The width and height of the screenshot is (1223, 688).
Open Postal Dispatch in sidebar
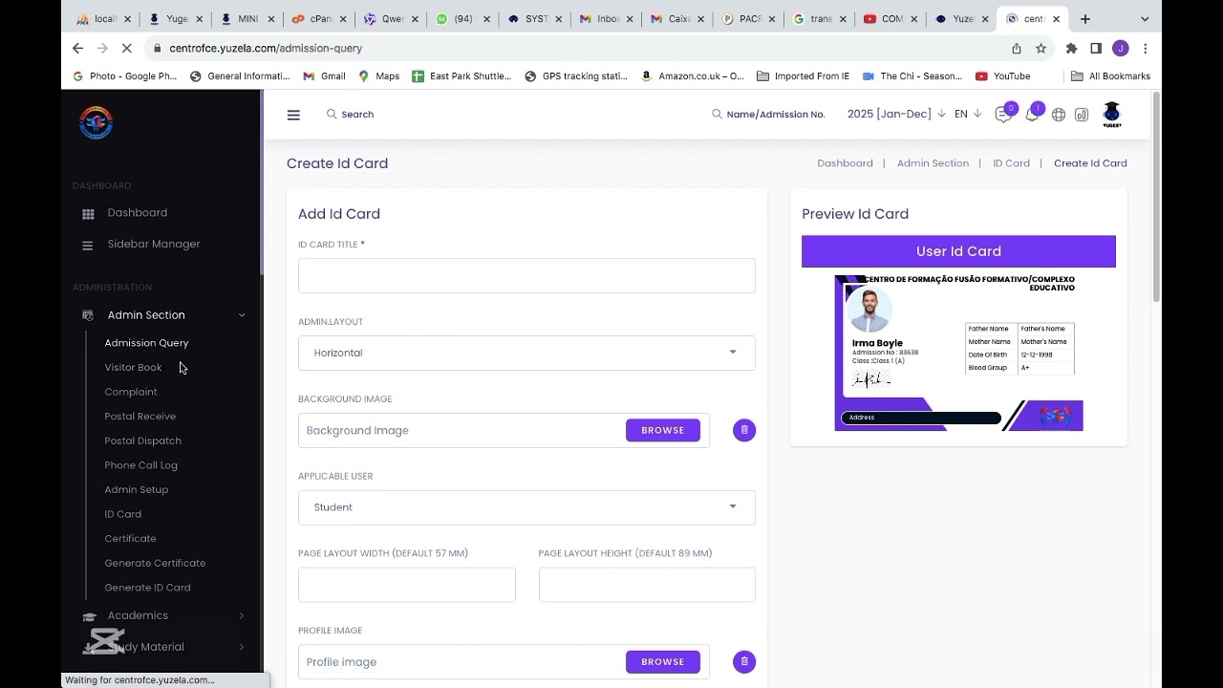pyautogui.click(x=142, y=441)
